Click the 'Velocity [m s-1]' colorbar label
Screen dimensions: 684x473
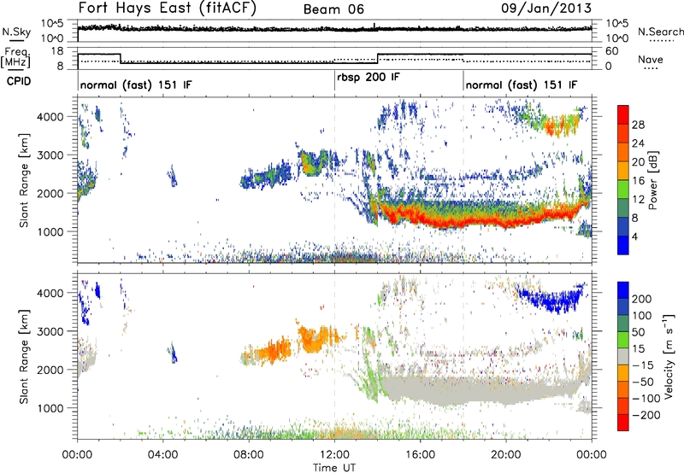pyautogui.click(x=669, y=356)
